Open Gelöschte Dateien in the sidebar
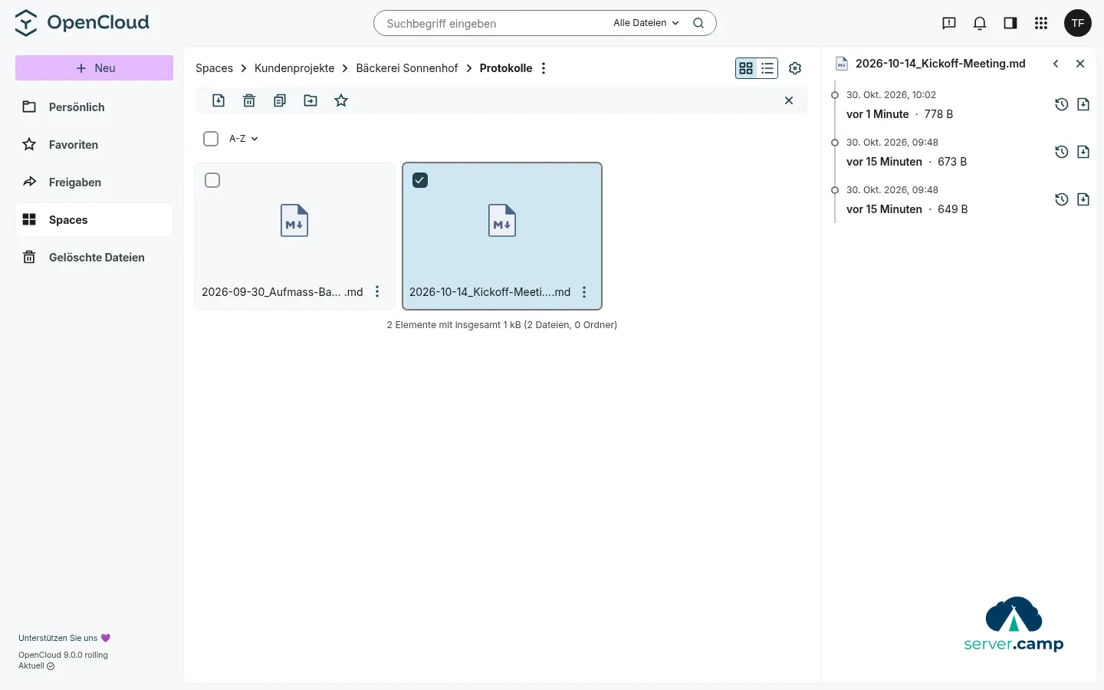This screenshot has width=1104, height=690. (x=94, y=258)
